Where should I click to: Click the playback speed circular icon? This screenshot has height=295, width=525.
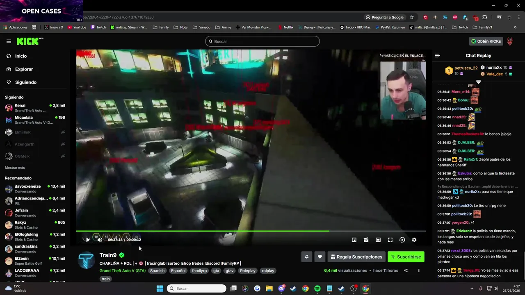point(402,240)
